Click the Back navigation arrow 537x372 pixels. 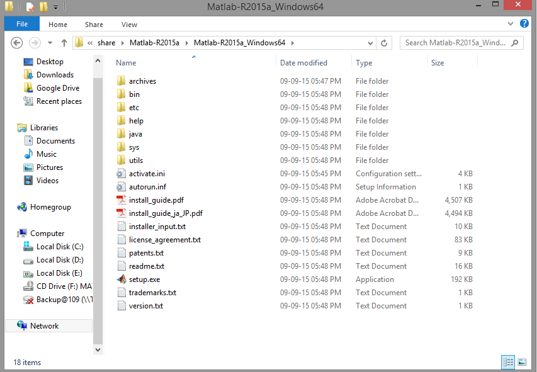pyautogui.click(x=17, y=43)
